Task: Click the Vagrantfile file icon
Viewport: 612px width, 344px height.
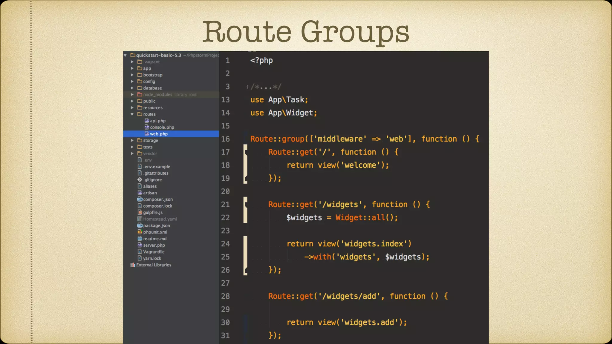Action: click(140, 252)
